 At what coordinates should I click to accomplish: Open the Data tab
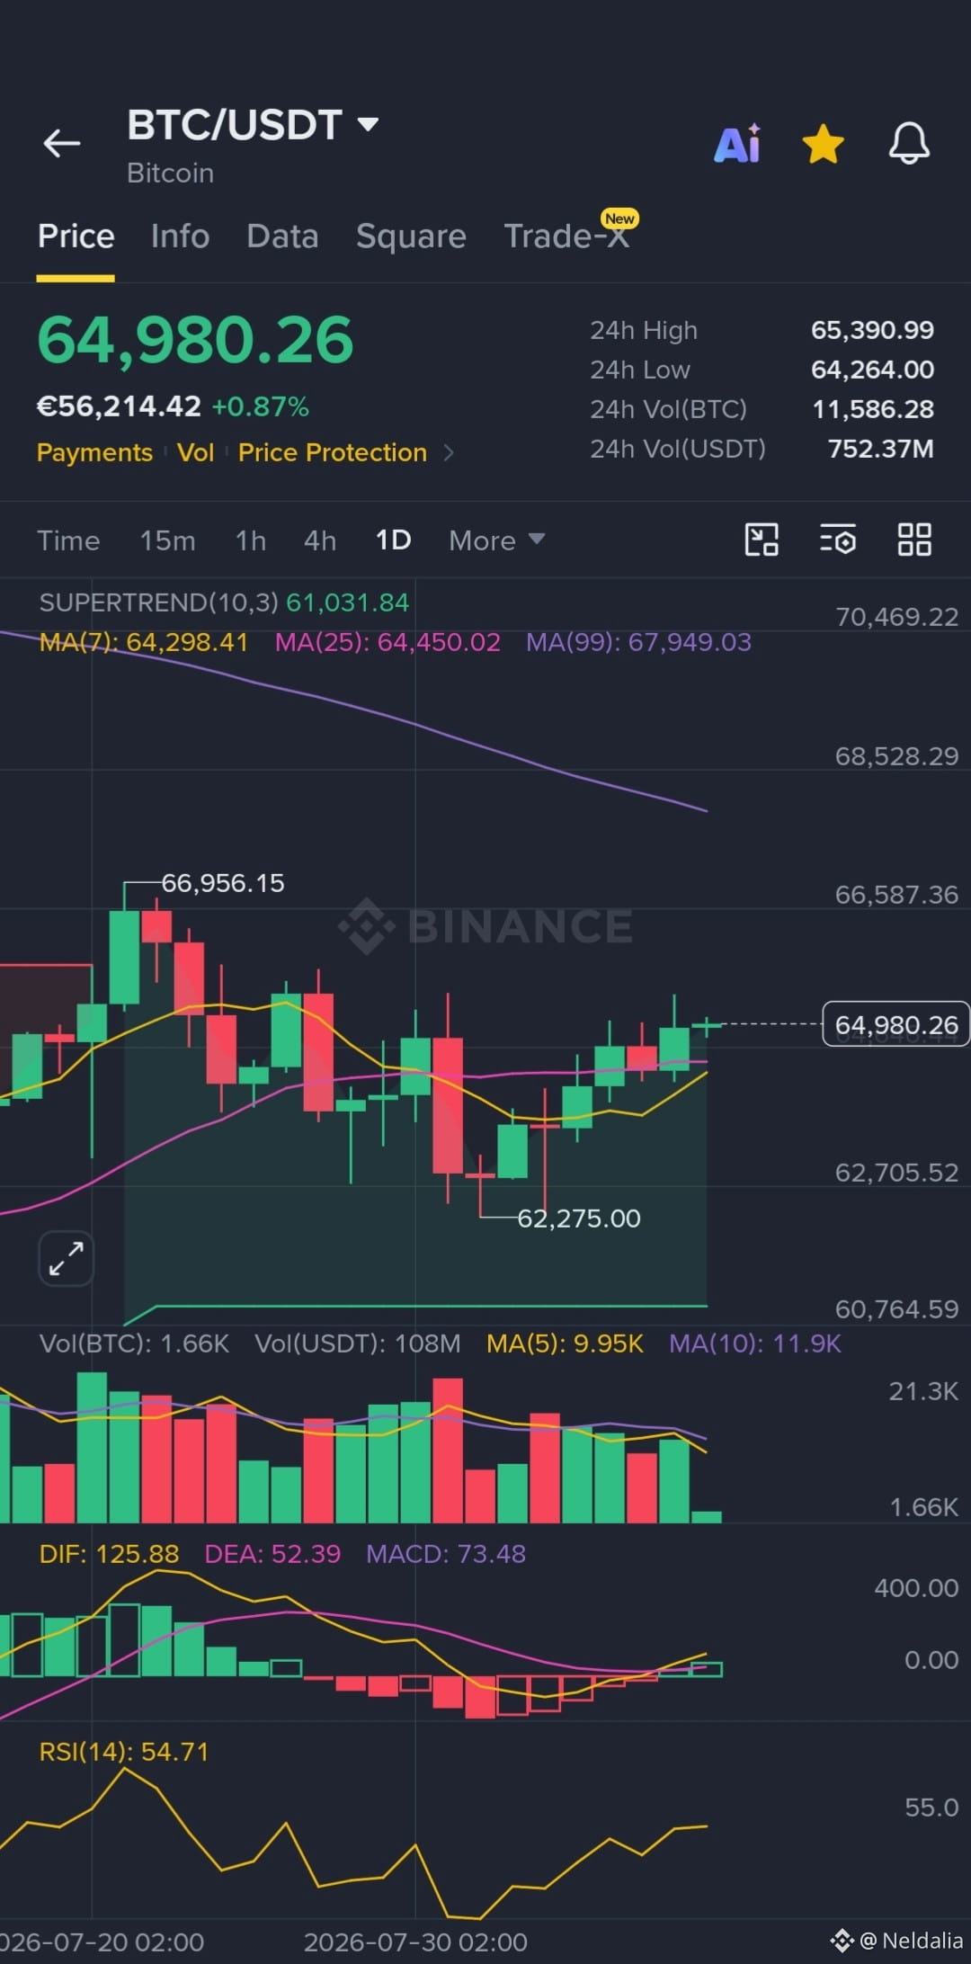coord(282,237)
